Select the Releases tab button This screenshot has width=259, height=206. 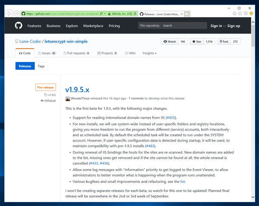(25, 66)
